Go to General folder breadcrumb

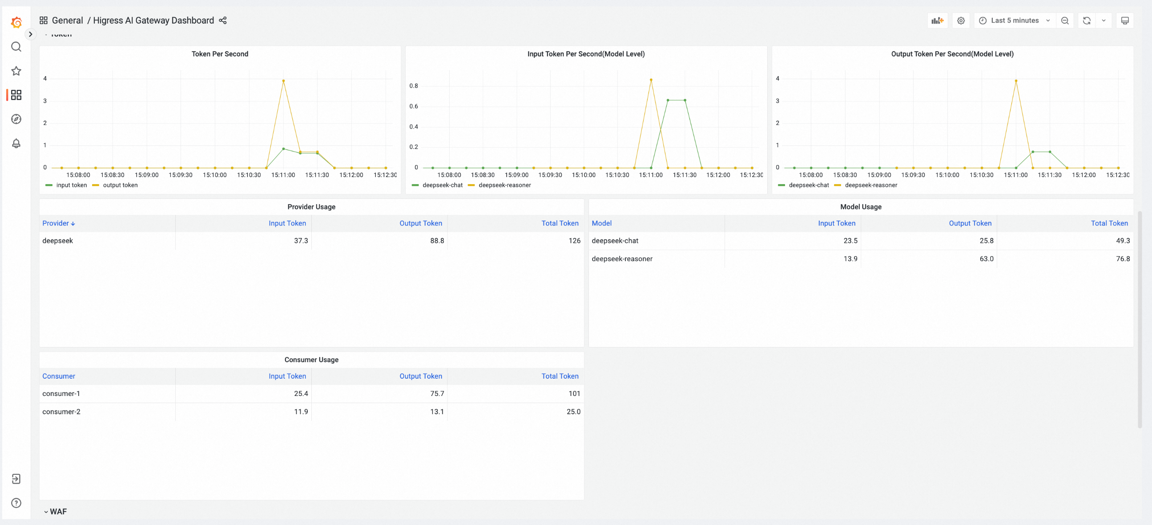click(67, 20)
